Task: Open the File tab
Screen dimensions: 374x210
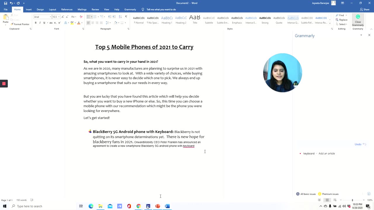Action: click(x=6, y=9)
